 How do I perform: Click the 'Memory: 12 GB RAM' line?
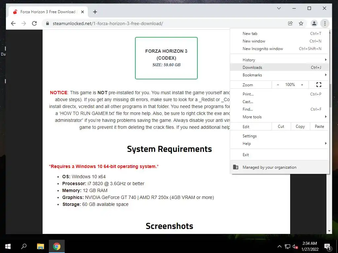pyautogui.click(x=85, y=190)
